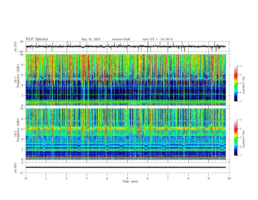
Task: Click the "-3" tick on ch.1 colorbar
Action: pyautogui.click(x=240, y=66)
